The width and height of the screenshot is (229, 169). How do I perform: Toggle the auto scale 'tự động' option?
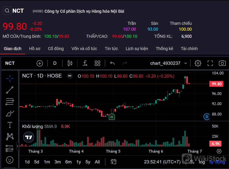pos(217,162)
